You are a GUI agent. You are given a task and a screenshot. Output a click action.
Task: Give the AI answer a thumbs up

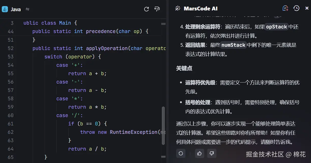199,153
